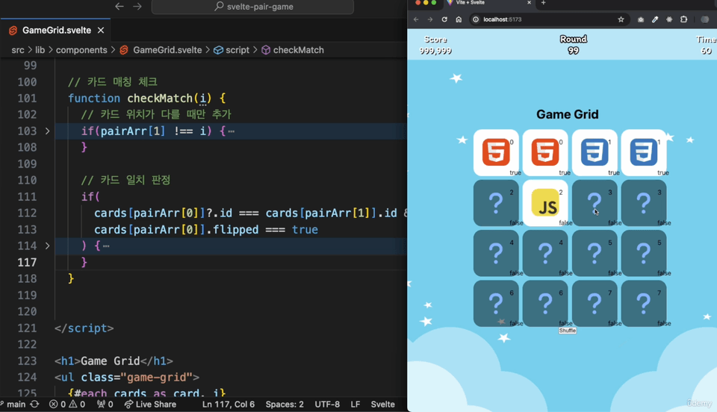Image resolution: width=717 pixels, height=412 pixels.
Task: Change the Svelte language mode
Action: (x=382, y=405)
